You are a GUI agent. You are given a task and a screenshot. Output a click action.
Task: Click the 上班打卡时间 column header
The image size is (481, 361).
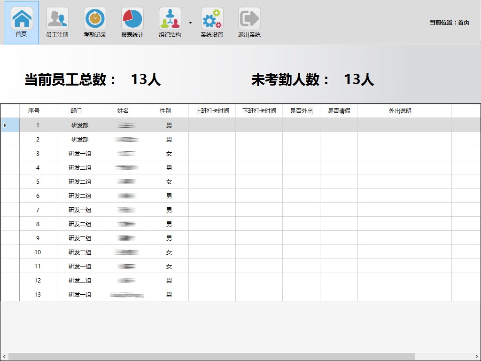[x=212, y=111]
